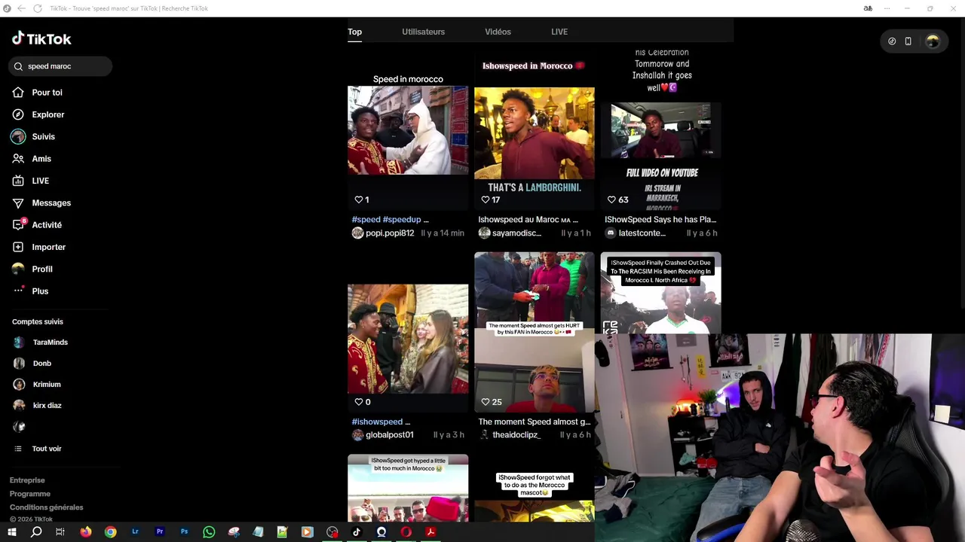Open the 'Speed in morocco' video thumbnail

click(x=408, y=130)
